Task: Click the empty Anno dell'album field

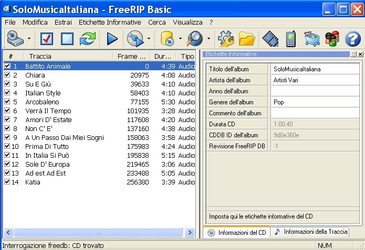Action: pyautogui.click(x=315, y=91)
